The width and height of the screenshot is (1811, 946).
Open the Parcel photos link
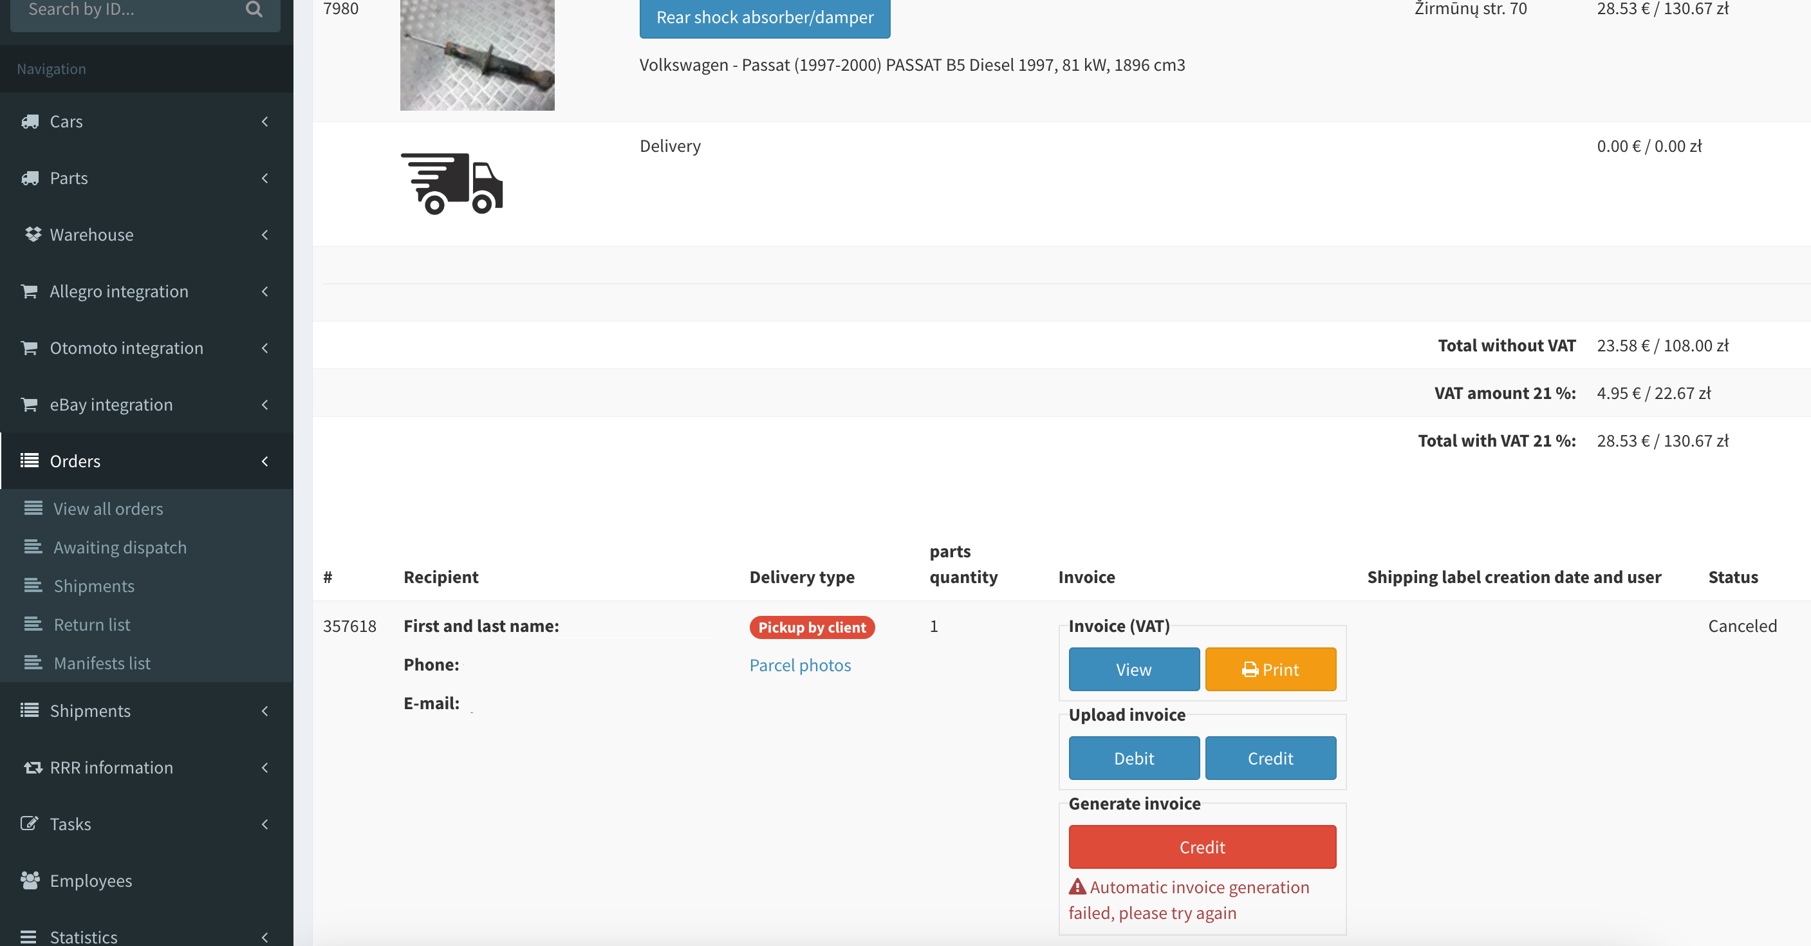(x=799, y=665)
